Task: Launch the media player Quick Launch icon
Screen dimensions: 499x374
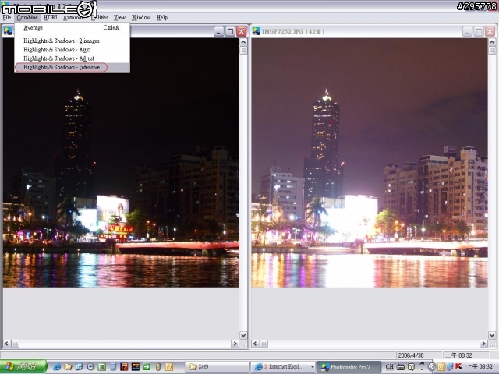Action: pyautogui.click(x=90, y=367)
